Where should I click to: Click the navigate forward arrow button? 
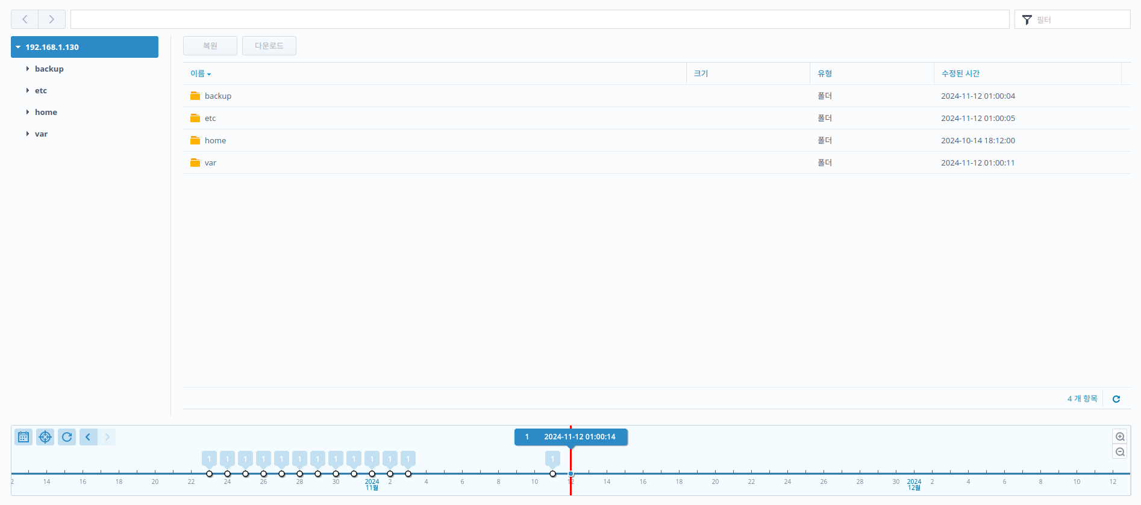[52, 19]
